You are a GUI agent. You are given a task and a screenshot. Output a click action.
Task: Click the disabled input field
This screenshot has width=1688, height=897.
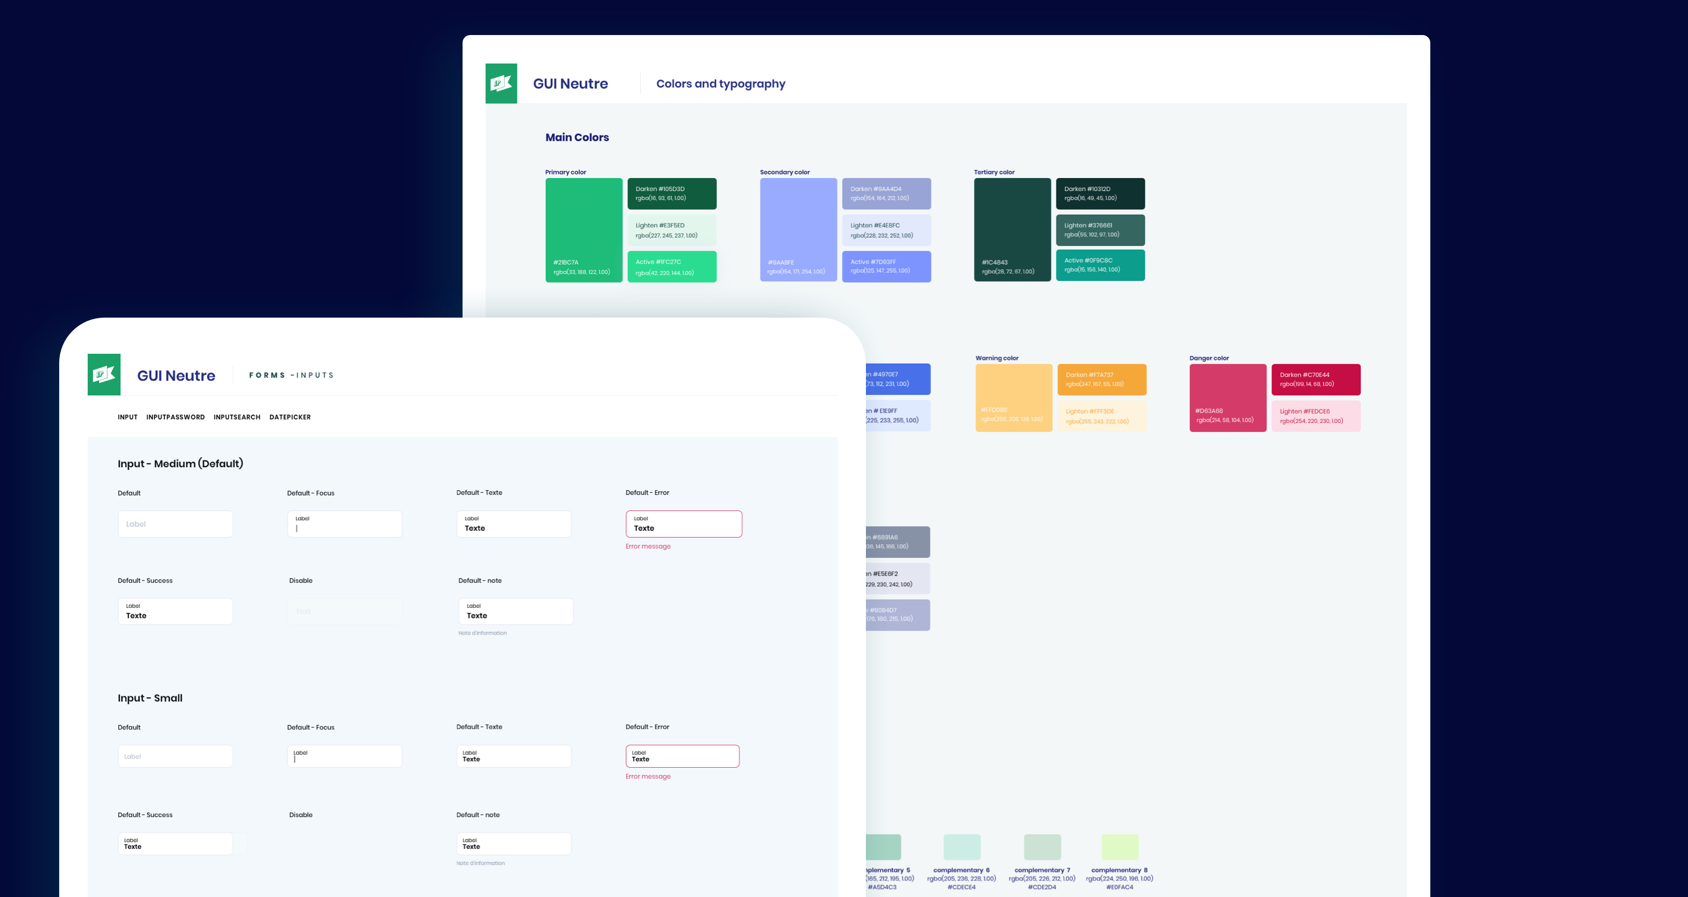(345, 611)
